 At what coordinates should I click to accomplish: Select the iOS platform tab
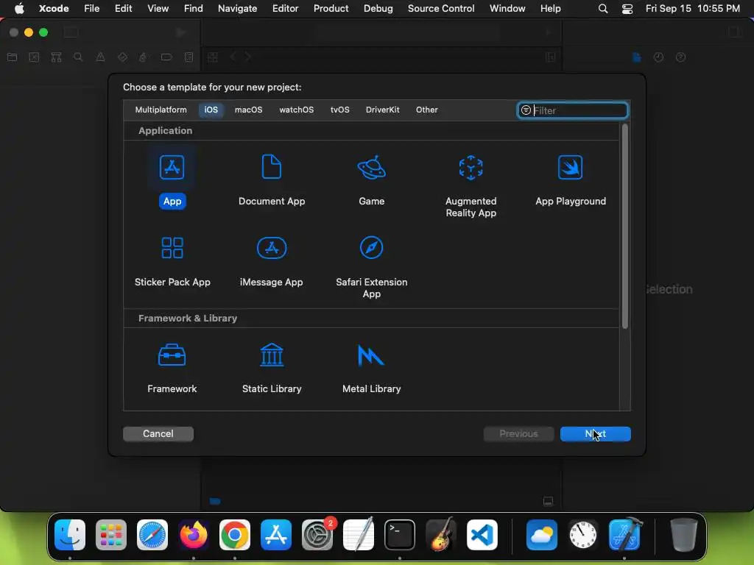pyautogui.click(x=211, y=110)
